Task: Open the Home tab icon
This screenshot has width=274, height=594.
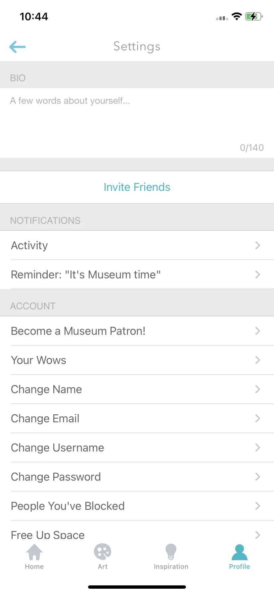Action: tap(34, 552)
